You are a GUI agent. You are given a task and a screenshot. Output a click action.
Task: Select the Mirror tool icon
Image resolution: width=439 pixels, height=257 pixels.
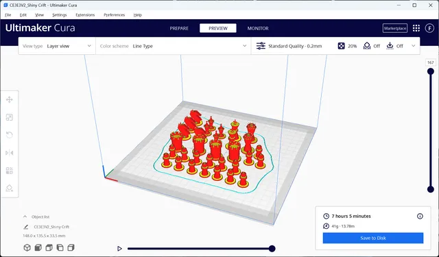9,153
